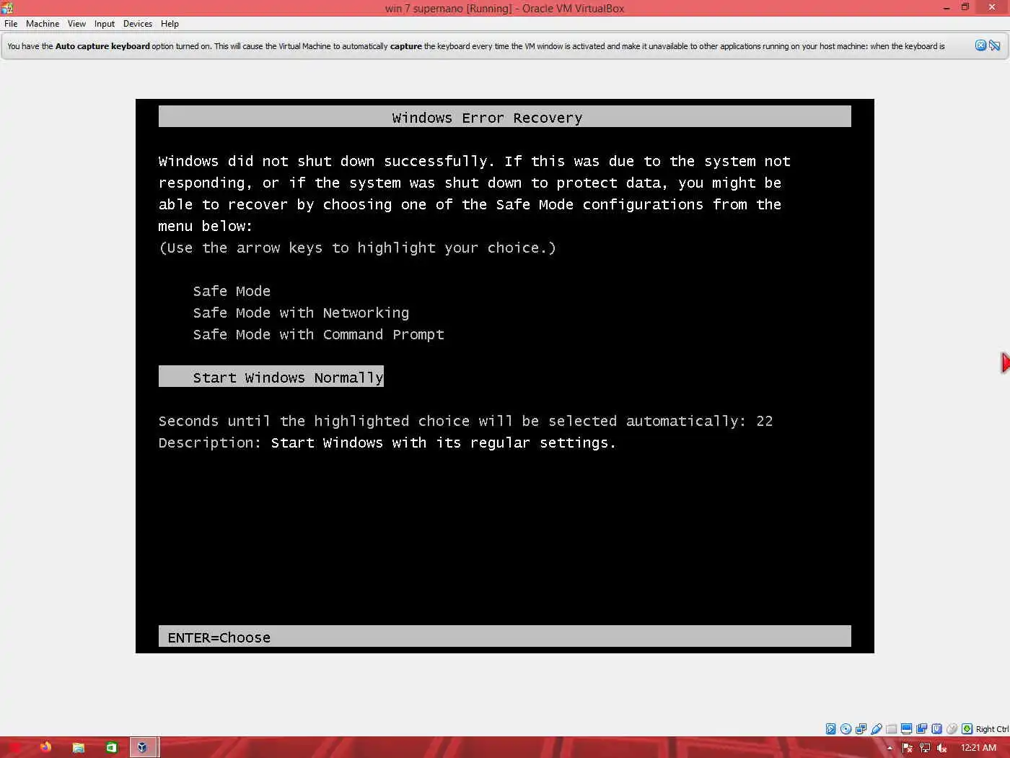Close the VirtualBox VM window
This screenshot has height=758, width=1010.
coord(993,8)
